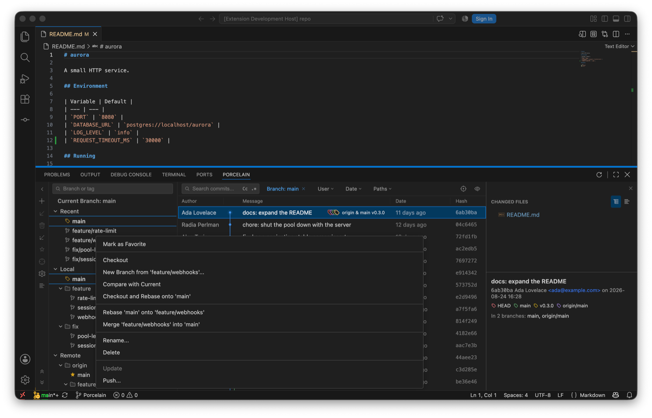Viewport: 652px width, 418px height.
Task: Open the Extensions view
Action: pyautogui.click(x=25, y=99)
